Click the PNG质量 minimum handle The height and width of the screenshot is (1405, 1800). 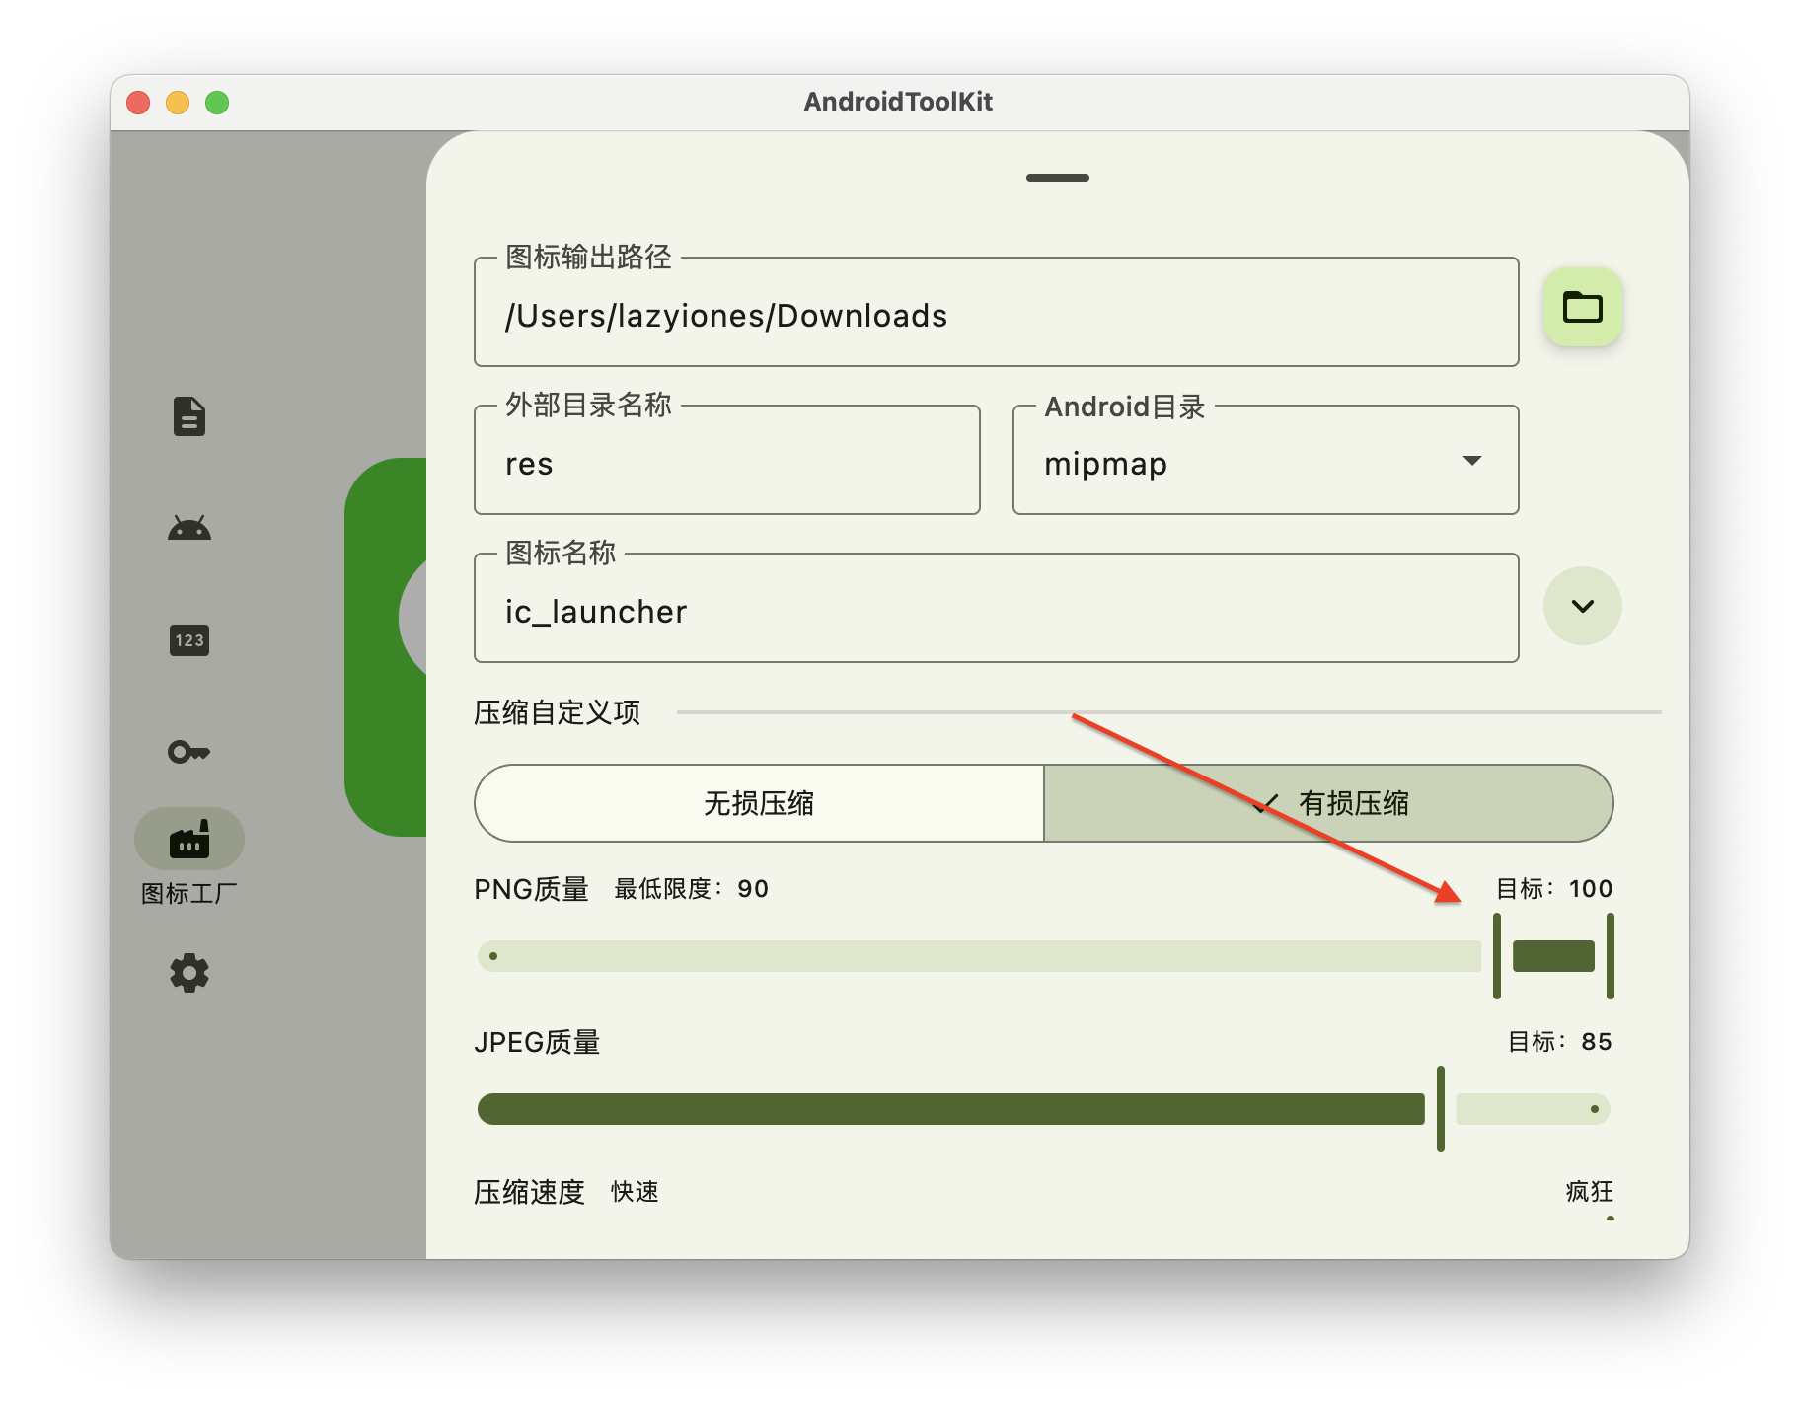(x=1497, y=956)
